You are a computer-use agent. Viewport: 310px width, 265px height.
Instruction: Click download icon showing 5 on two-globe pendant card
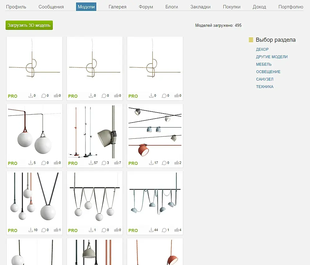pos(31,163)
